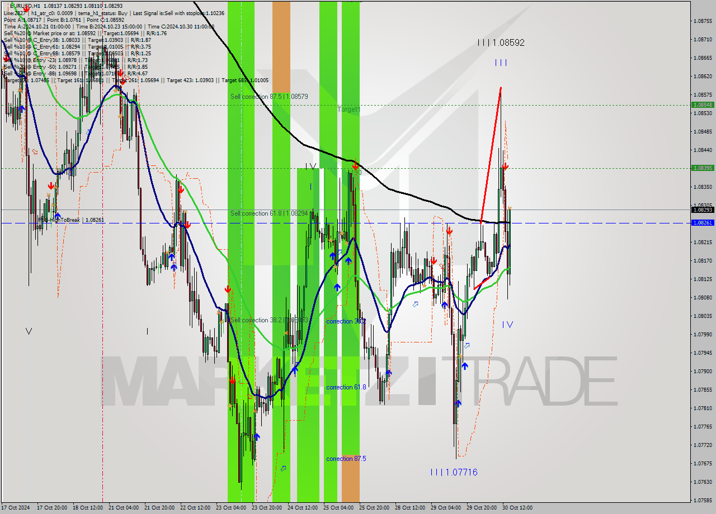Image resolution: width=716 pixels, height=514 pixels.
Task: Click the 'C_Entry38: 1.08033' sell line
Action: [x=77, y=40]
